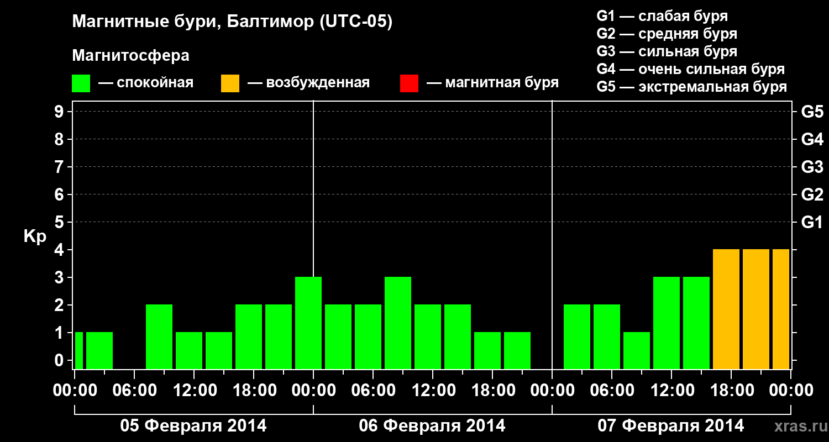Click the 'G1' label on right axis
This screenshot has height=442, width=829.
tap(812, 222)
